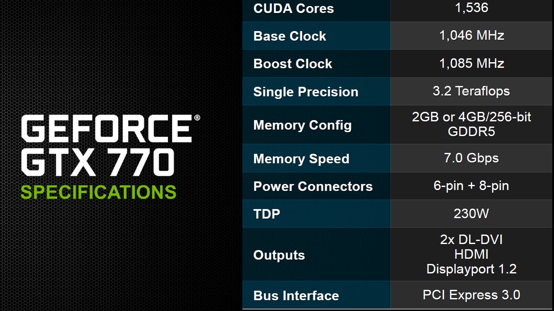This screenshot has width=554, height=311.
Task: Click the 1,085 MHz boost value
Action: [x=472, y=63]
